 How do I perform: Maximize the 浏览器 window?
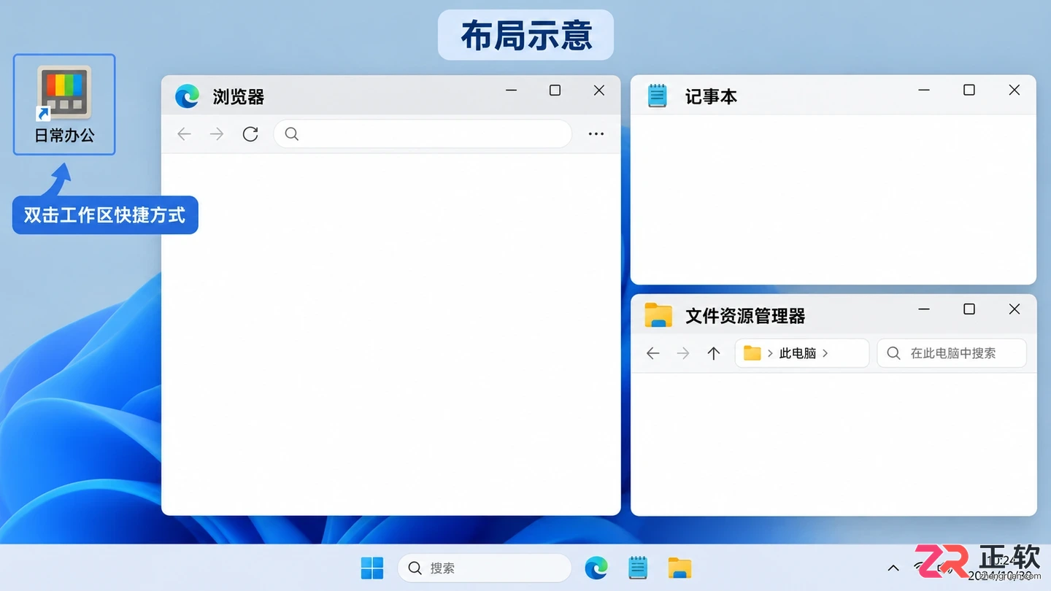click(x=555, y=90)
